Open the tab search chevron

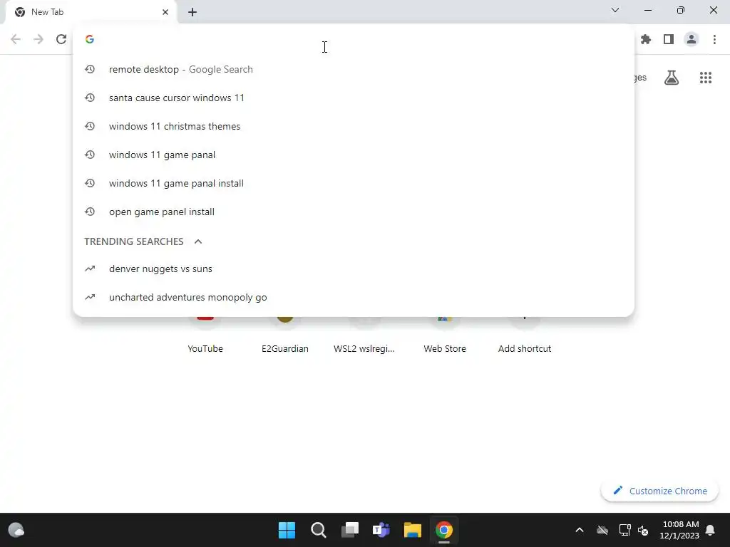615,10
